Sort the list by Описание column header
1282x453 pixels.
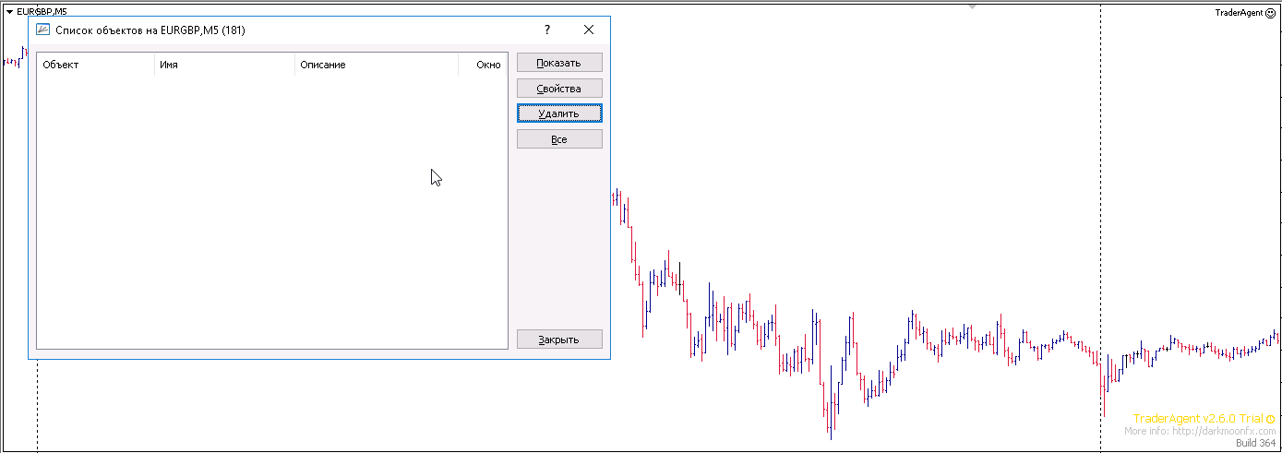tap(377, 65)
